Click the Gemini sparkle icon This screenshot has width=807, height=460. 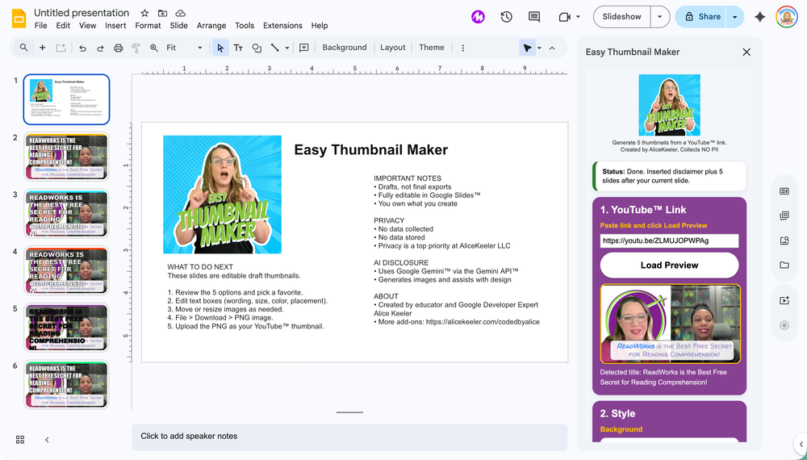759,17
